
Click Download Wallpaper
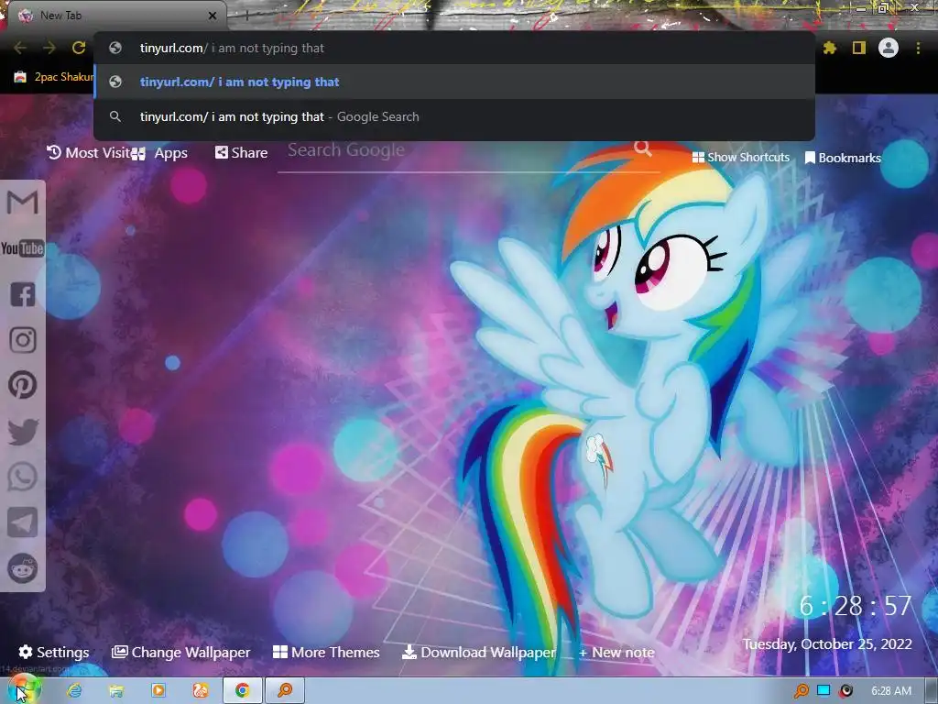coord(478,652)
